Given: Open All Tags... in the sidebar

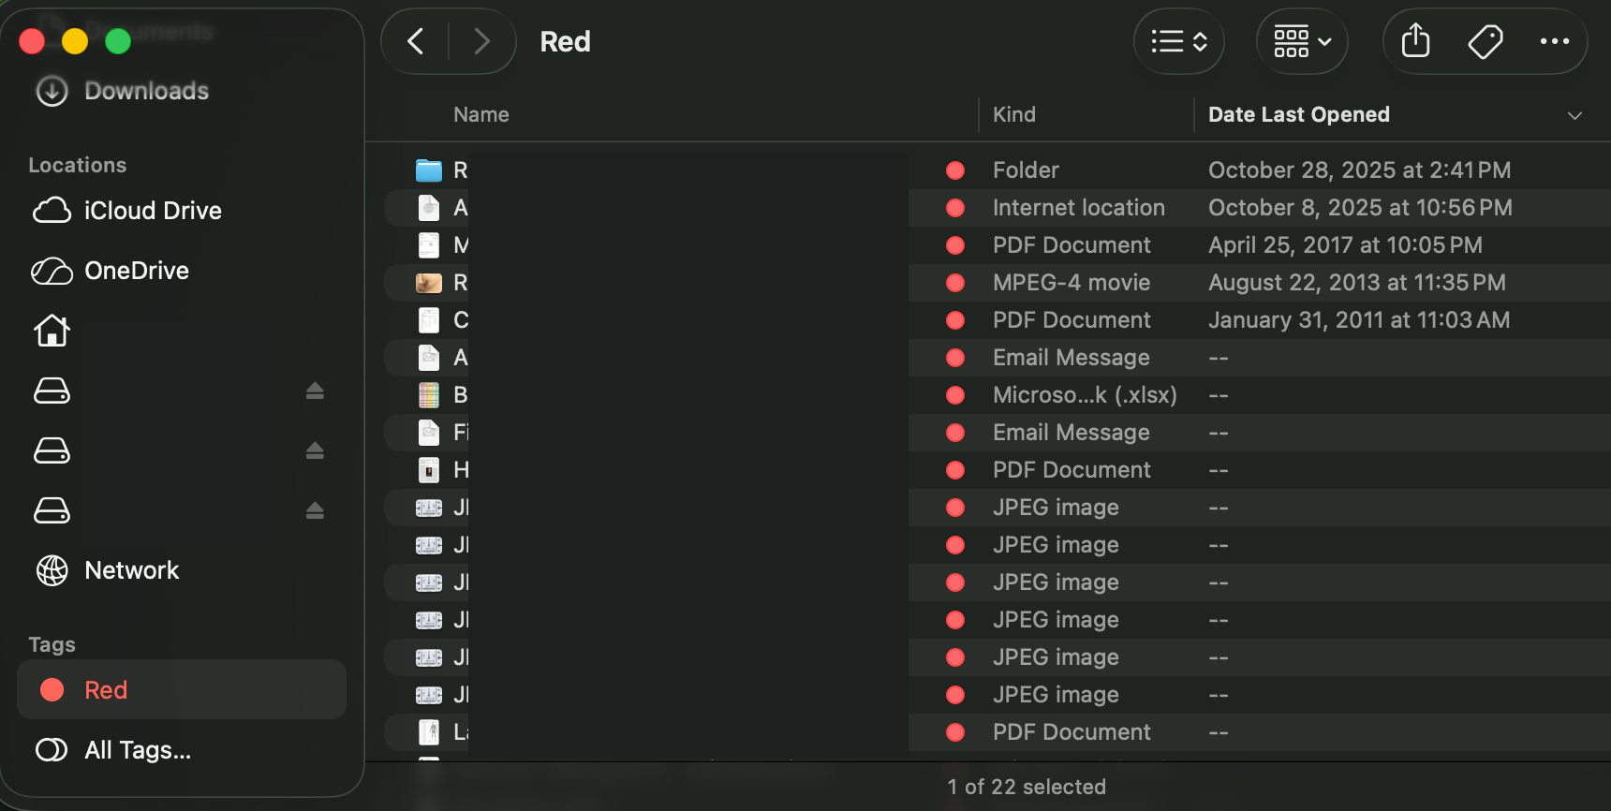Looking at the screenshot, I should pos(137,750).
